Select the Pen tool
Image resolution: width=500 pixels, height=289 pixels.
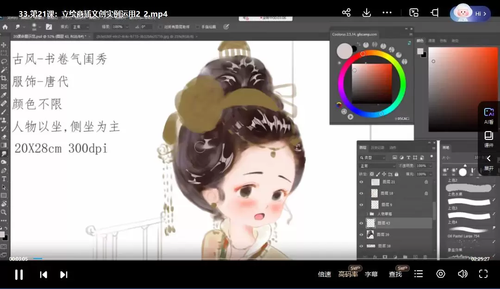(x=4, y=170)
